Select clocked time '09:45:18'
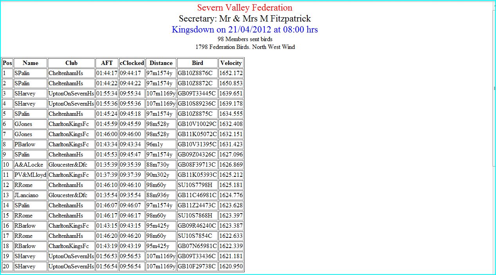 point(132,114)
